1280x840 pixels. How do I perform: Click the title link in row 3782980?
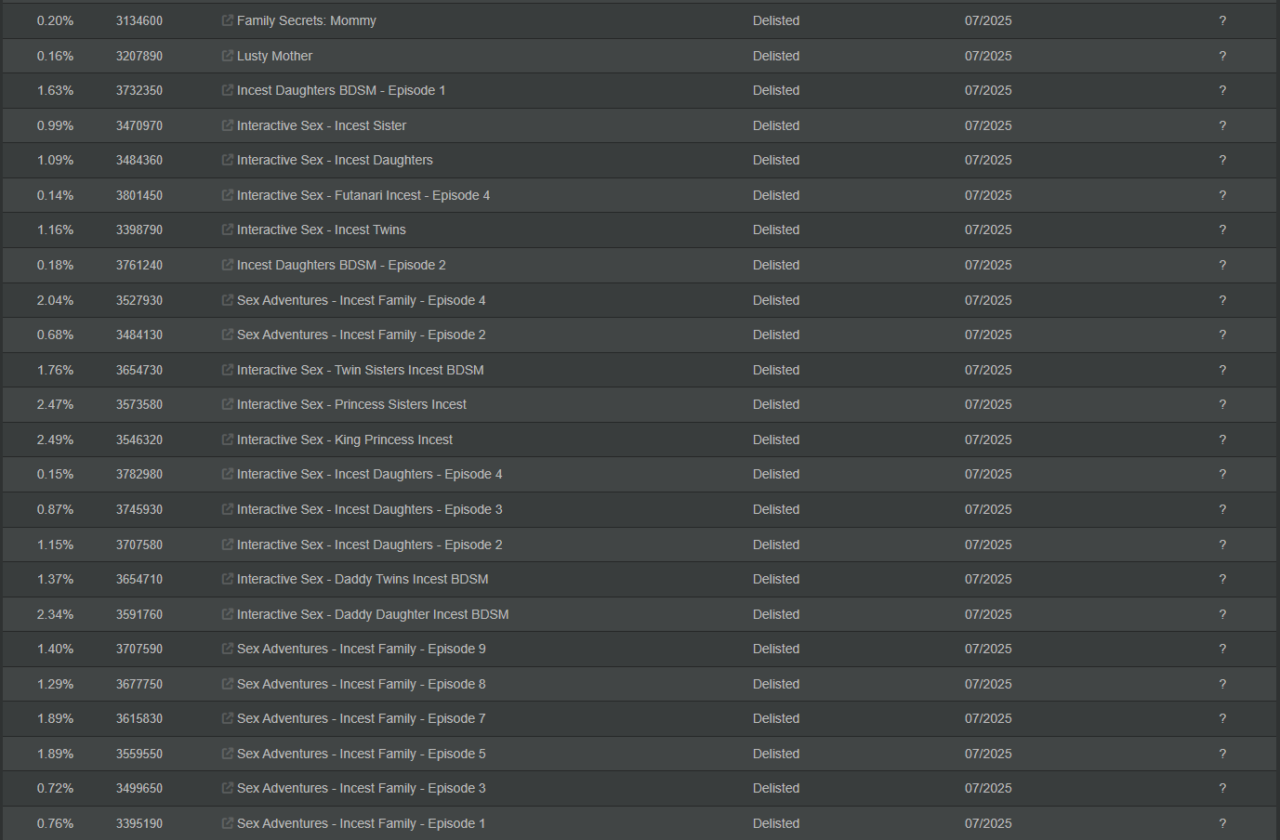369,474
